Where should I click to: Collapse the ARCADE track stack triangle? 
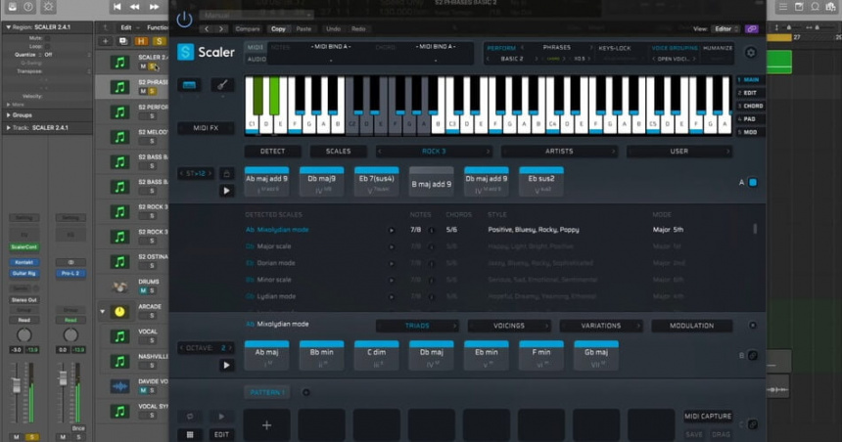point(103,311)
